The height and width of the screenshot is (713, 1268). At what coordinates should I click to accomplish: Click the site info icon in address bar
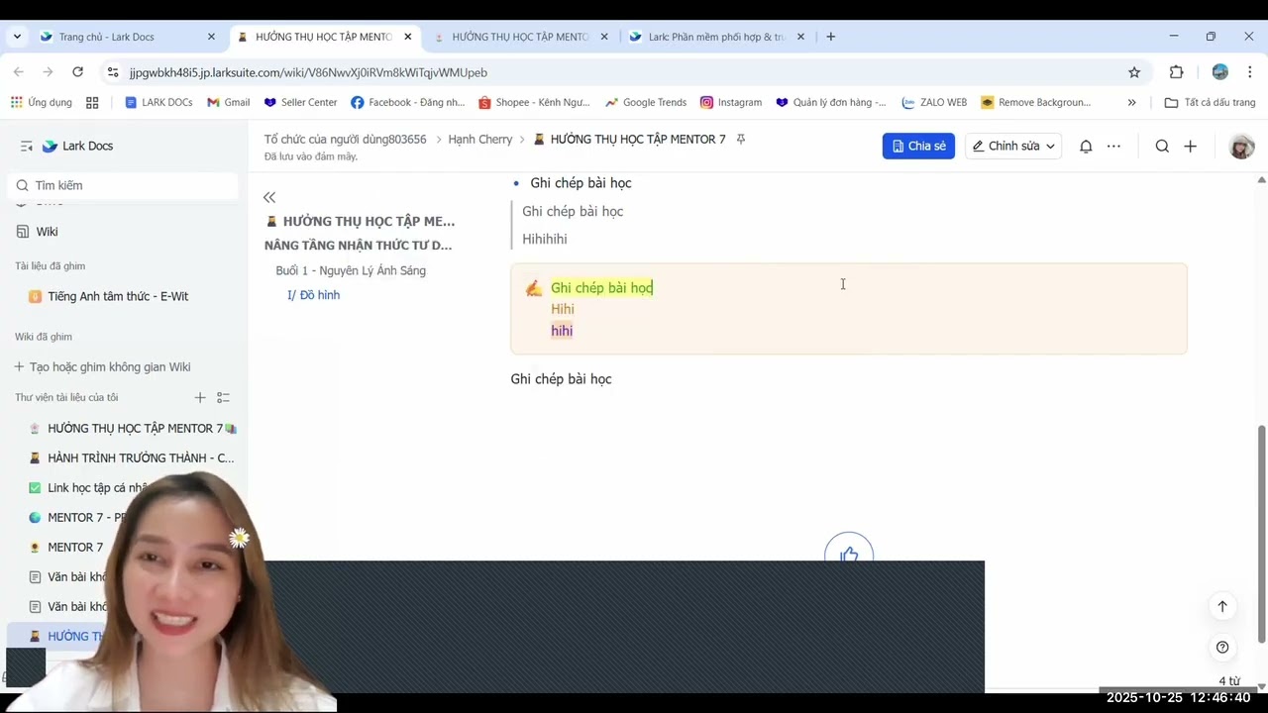point(112,72)
